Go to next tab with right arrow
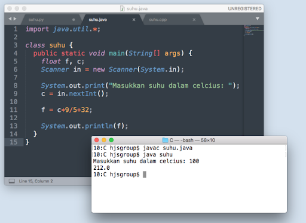The height and width of the screenshot is (223, 306). point(15,19)
